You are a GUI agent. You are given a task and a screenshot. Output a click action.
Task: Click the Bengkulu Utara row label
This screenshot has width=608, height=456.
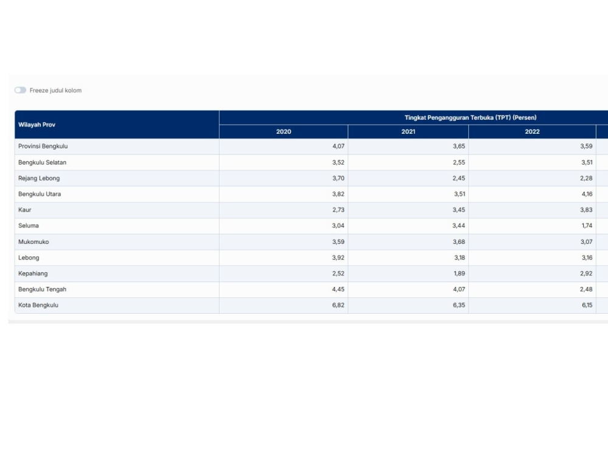tap(40, 194)
